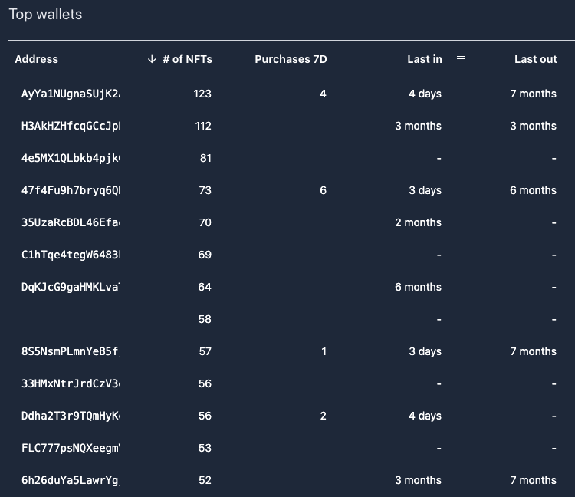
Task: Click the sort arrow next to # of NFTs
Action: click(152, 59)
